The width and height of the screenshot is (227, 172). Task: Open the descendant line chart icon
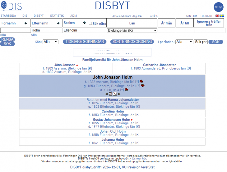pos(115,94)
